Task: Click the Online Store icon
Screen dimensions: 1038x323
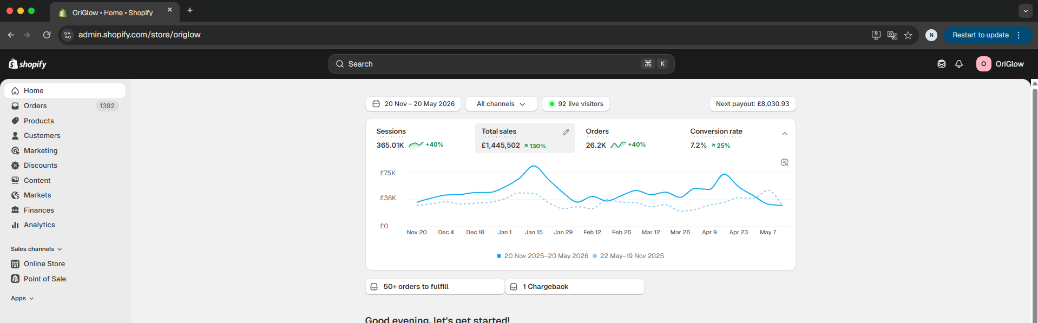Action: [x=15, y=264]
